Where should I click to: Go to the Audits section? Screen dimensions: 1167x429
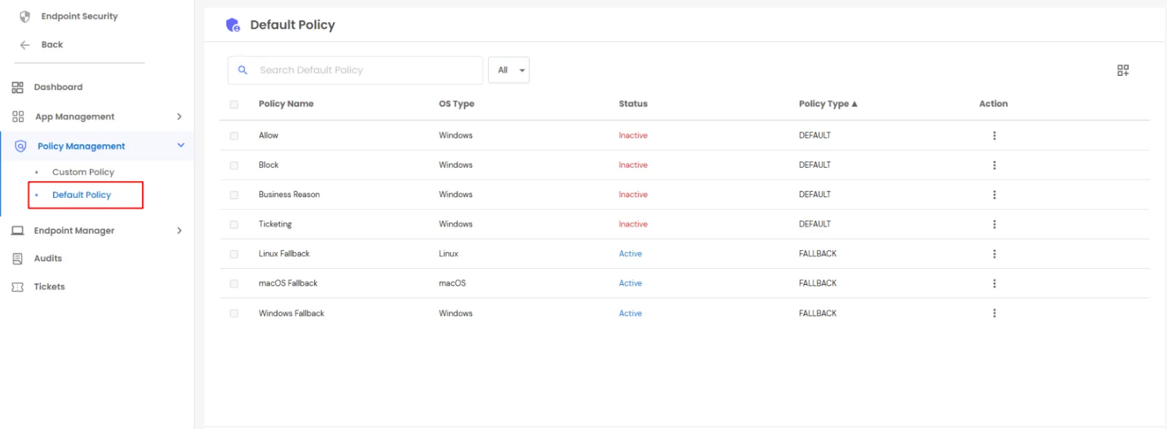click(x=47, y=258)
